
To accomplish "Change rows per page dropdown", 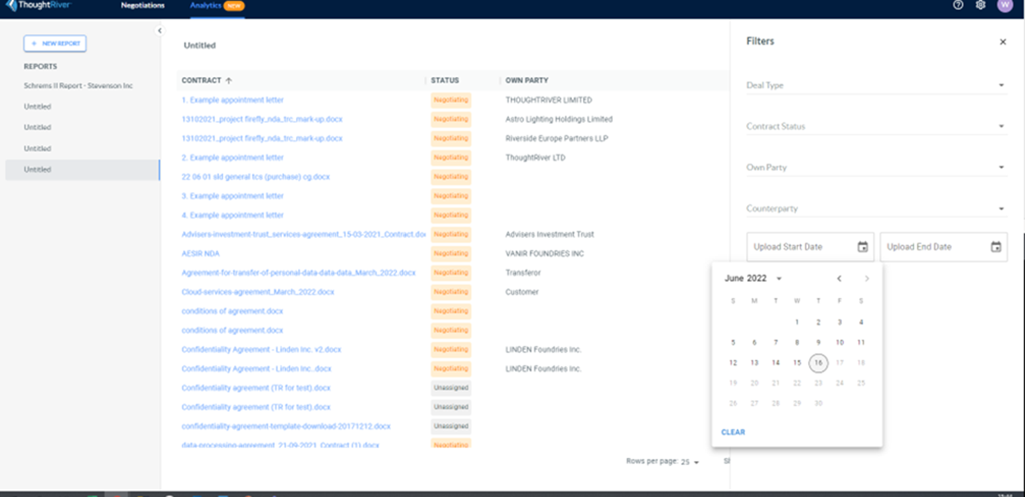I will [690, 462].
